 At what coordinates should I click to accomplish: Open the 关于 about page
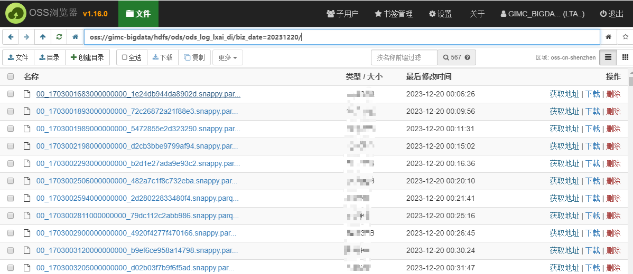tap(477, 14)
